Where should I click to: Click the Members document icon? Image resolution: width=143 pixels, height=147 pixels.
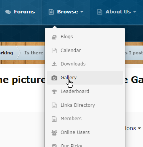pyautogui.click(x=54, y=119)
